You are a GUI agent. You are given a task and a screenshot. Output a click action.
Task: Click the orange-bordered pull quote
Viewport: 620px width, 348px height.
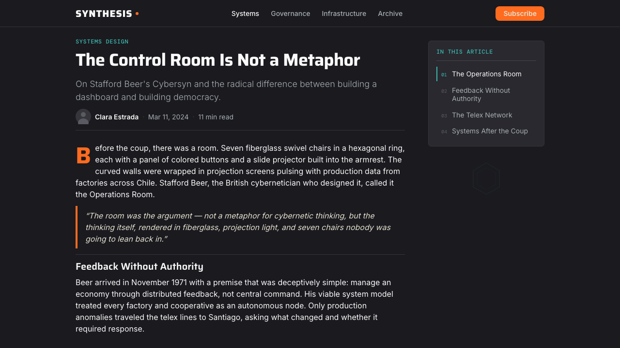point(240,227)
